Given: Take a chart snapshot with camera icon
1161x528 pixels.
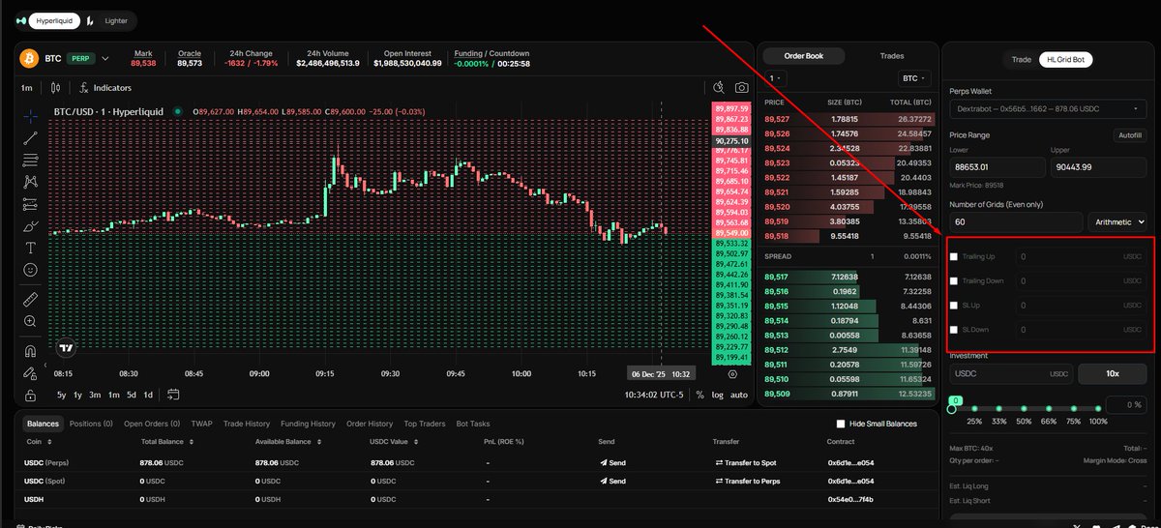Looking at the screenshot, I should 741,87.
